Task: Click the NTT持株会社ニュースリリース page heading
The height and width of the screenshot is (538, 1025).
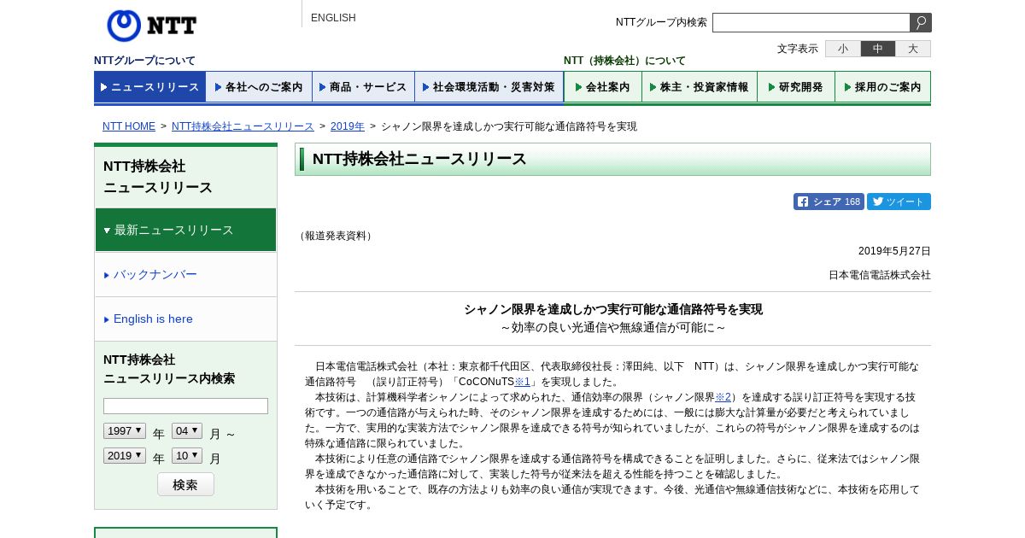Action: click(x=419, y=159)
